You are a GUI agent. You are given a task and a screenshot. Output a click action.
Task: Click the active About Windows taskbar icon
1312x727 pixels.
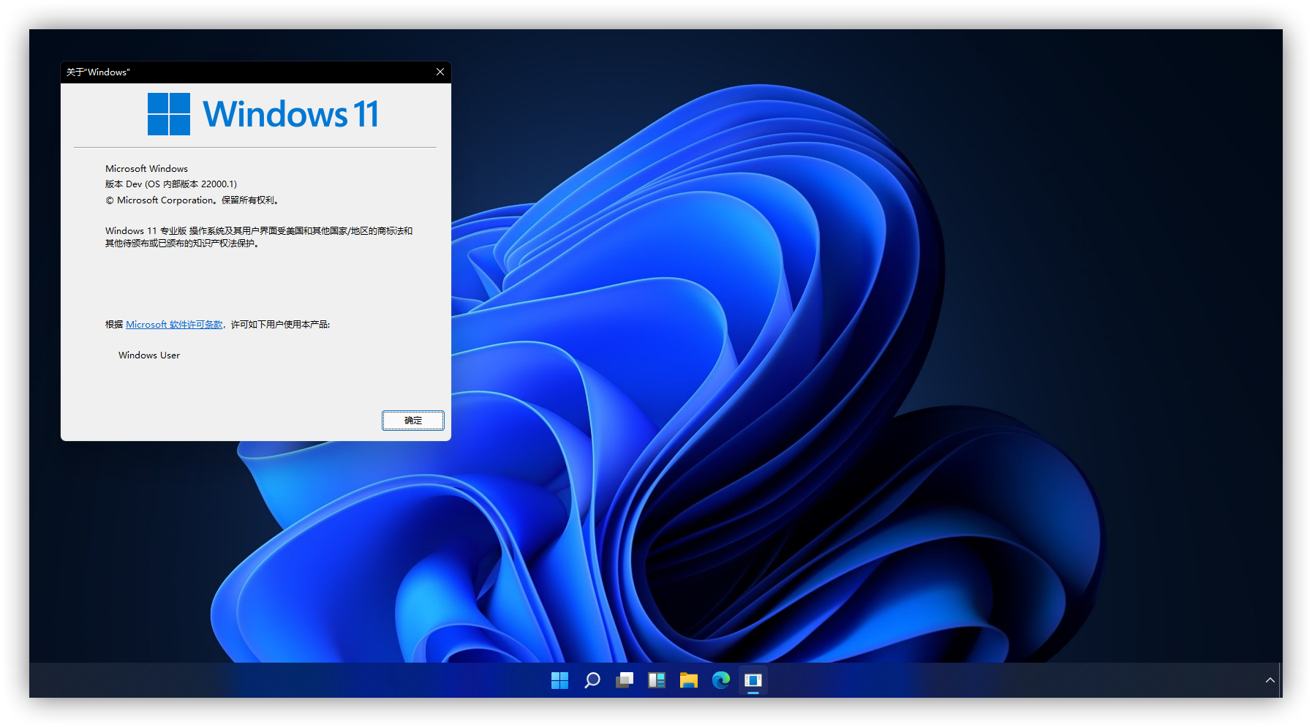[753, 680]
